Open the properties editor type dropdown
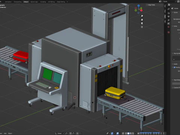 pyautogui.click(x=169, y=5)
